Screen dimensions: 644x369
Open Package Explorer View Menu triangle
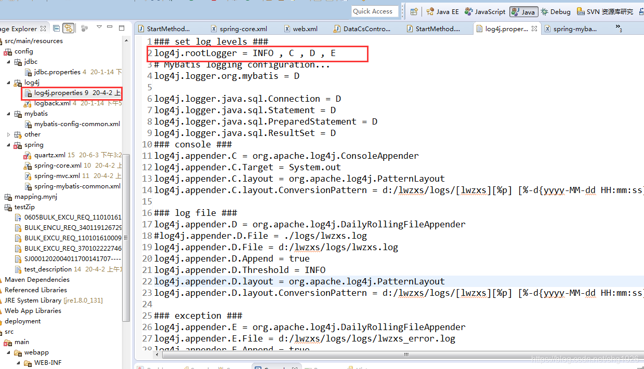99,28
